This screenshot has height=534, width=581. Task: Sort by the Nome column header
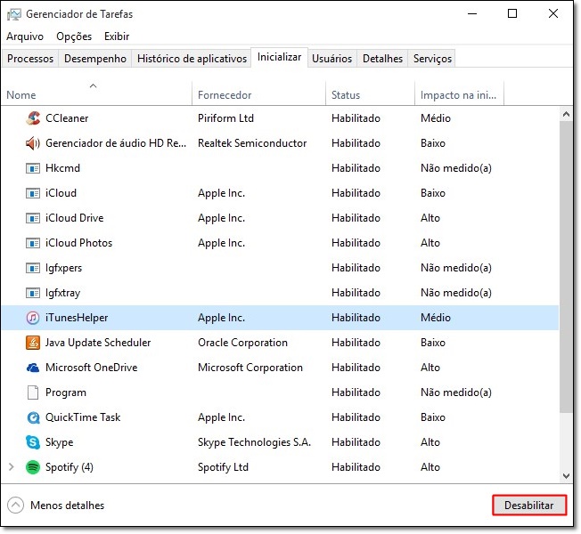tap(96, 94)
